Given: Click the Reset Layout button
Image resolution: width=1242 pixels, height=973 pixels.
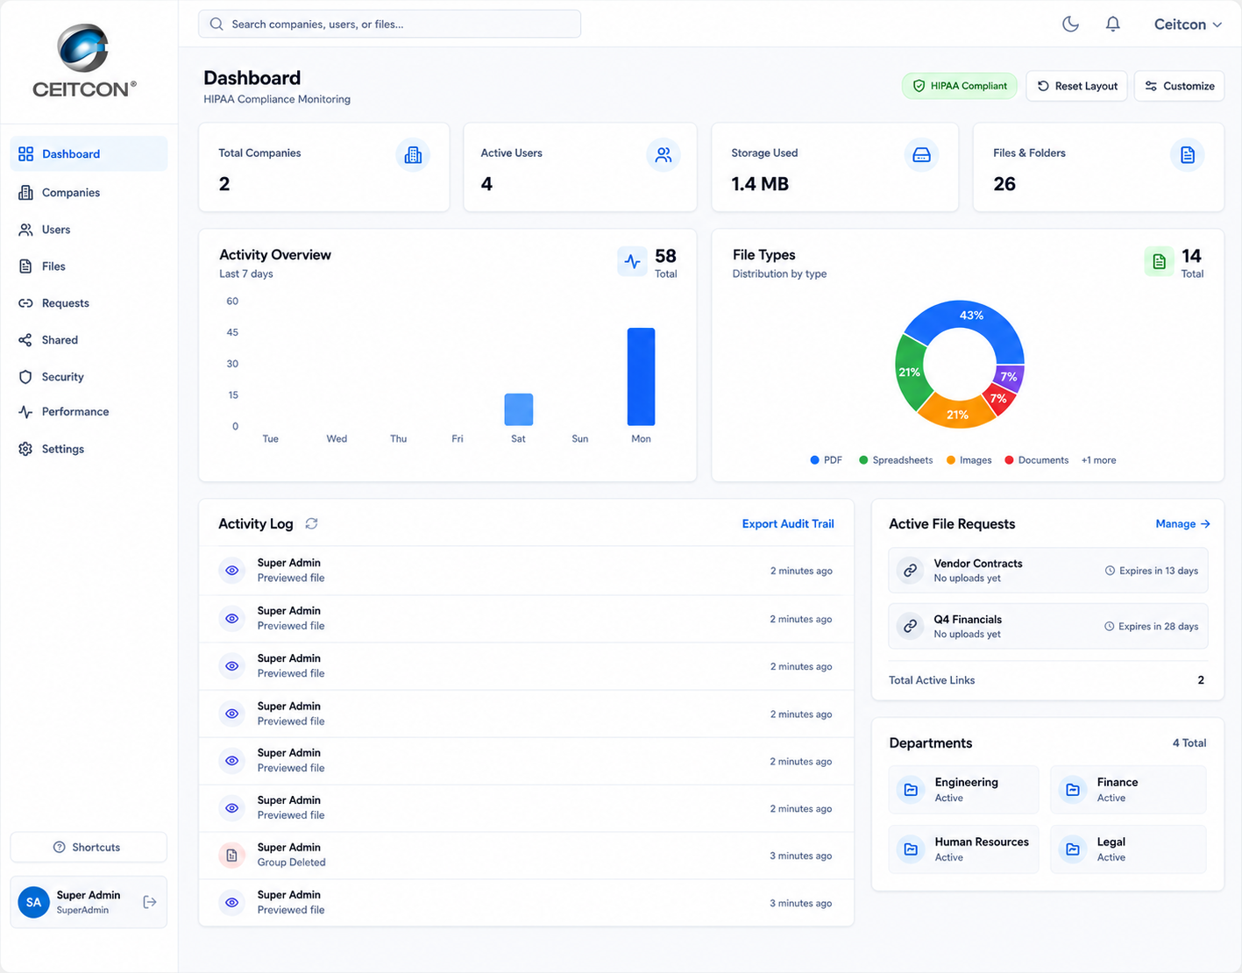Looking at the screenshot, I should tap(1076, 86).
